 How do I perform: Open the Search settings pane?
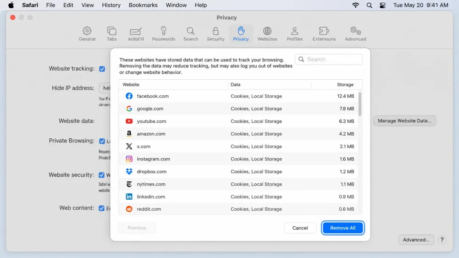[x=190, y=34]
